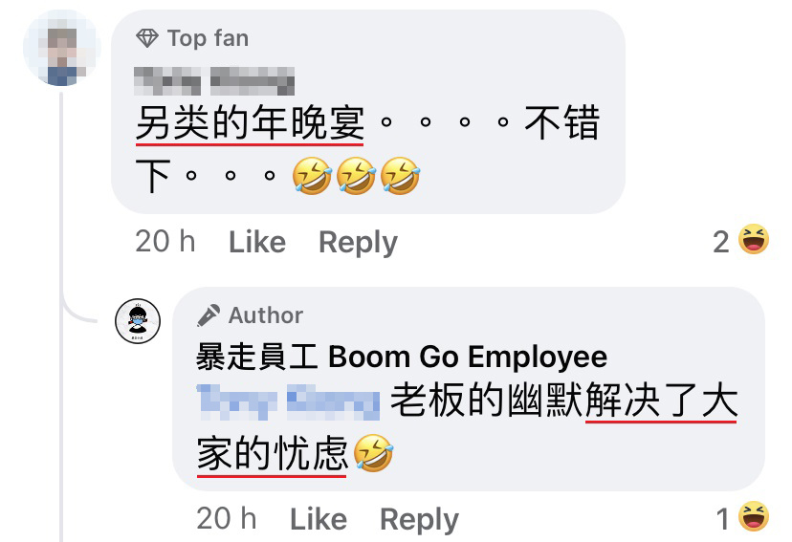Open the blurred commenter name in Top fan comment

click(x=214, y=80)
